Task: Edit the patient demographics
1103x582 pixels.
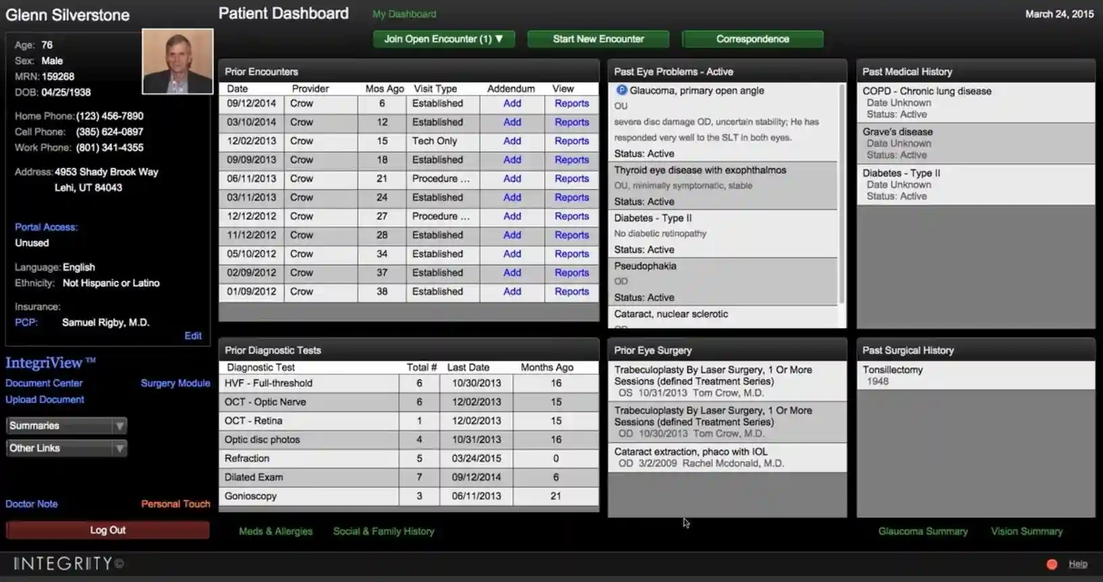Action: coord(193,336)
